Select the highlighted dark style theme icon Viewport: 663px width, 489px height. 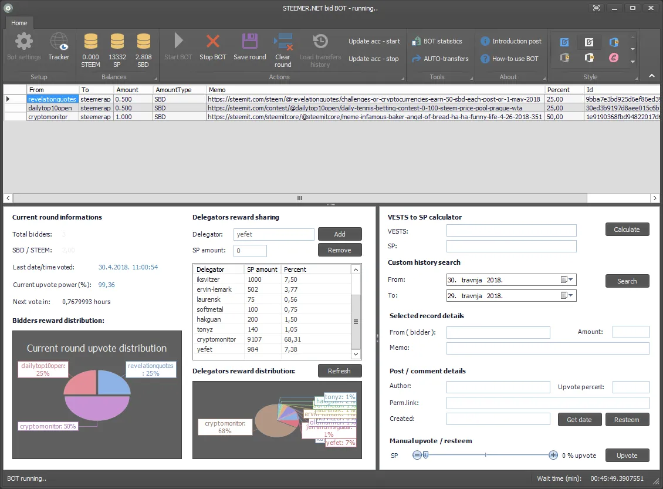pyautogui.click(x=589, y=42)
